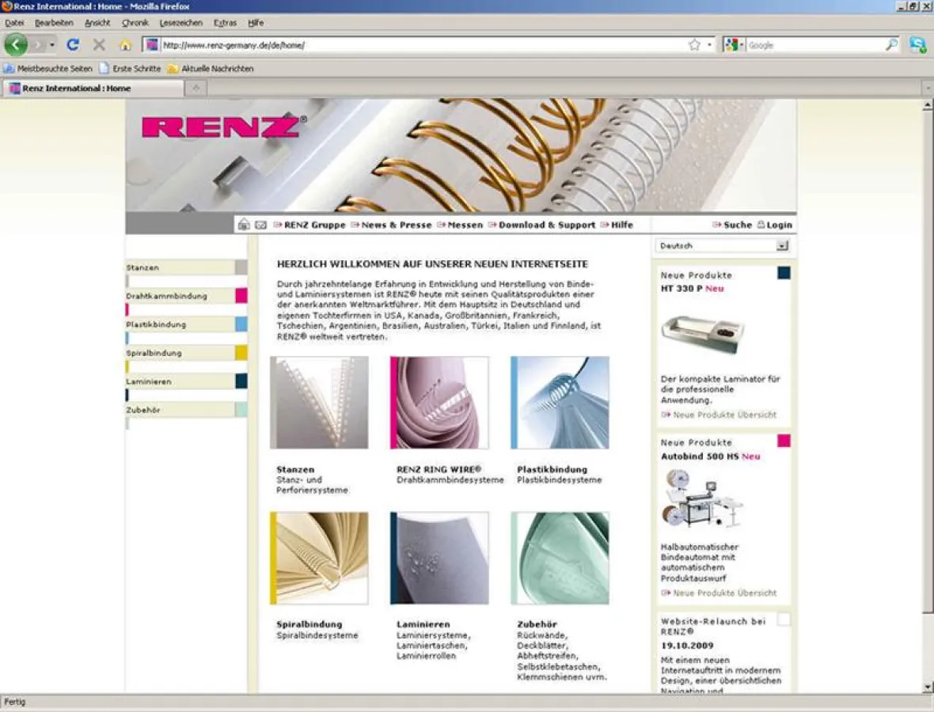Click the Suche magnifier icon
This screenshot has width=934, height=712.
pyautogui.click(x=716, y=225)
